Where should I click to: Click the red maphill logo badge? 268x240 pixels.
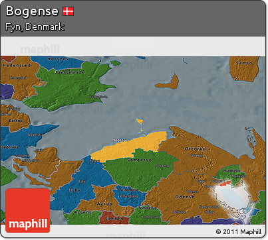(28, 210)
